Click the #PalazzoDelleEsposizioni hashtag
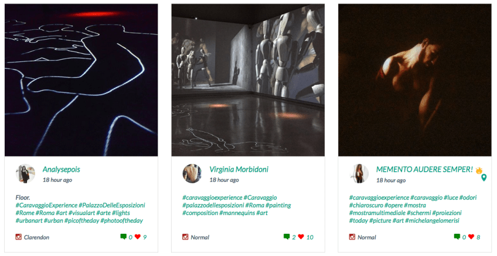The height and width of the screenshot is (256, 497). click(x=112, y=205)
